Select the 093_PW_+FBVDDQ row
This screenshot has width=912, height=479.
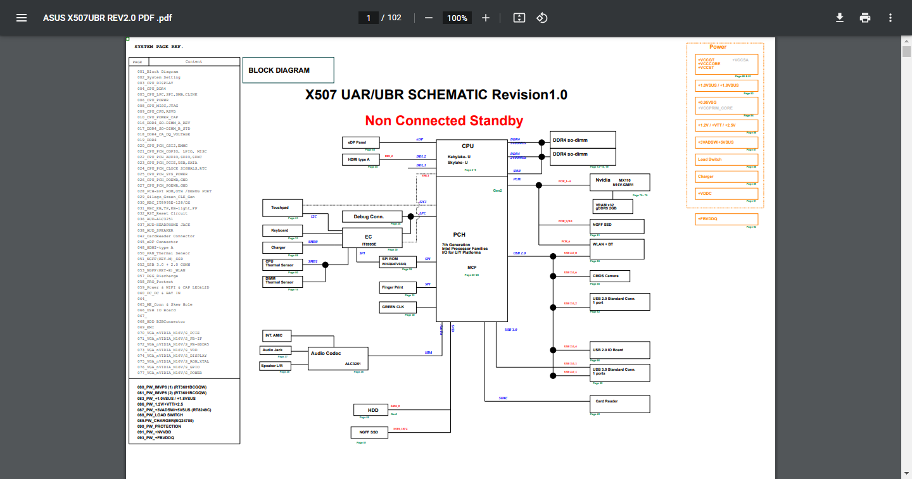point(155,438)
